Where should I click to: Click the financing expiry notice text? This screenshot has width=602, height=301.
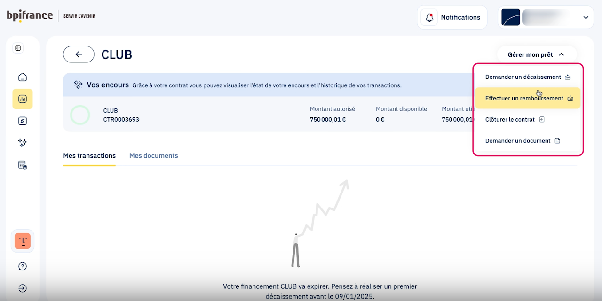pyautogui.click(x=320, y=291)
